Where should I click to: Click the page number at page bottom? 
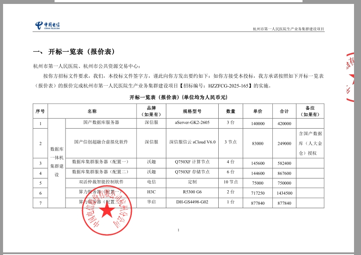pos(179,230)
